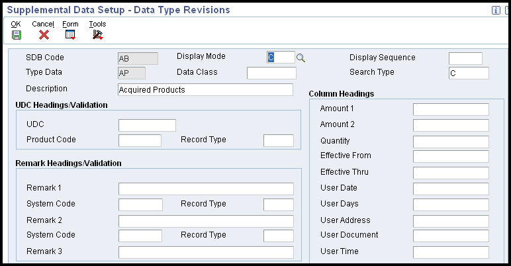The width and height of the screenshot is (511, 266).
Task: Click the User Address heading field
Action: [451, 221]
